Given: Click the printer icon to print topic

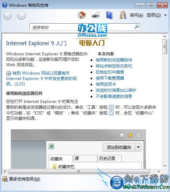Looking at the screenshot, I should pos(96,15).
